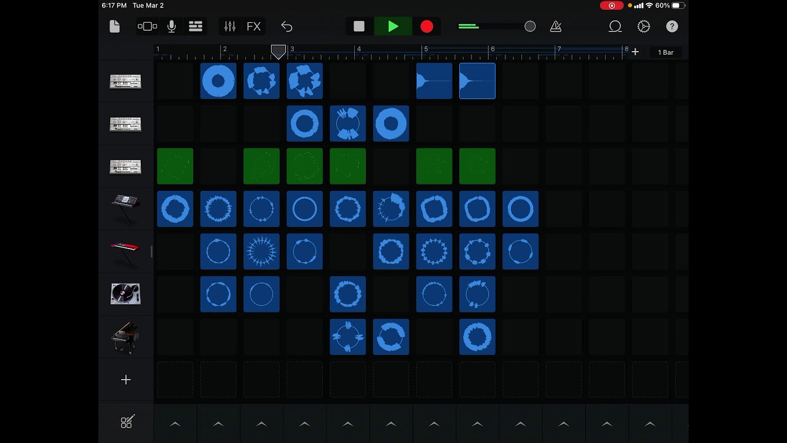Open song Settings gear
Image resolution: width=787 pixels, height=443 pixels.
pyautogui.click(x=644, y=26)
